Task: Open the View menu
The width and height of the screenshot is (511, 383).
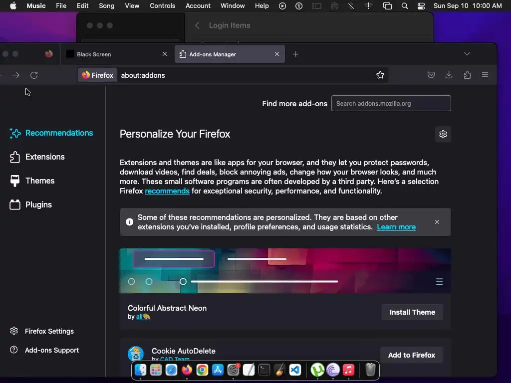Action: pyautogui.click(x=132, y=6)
